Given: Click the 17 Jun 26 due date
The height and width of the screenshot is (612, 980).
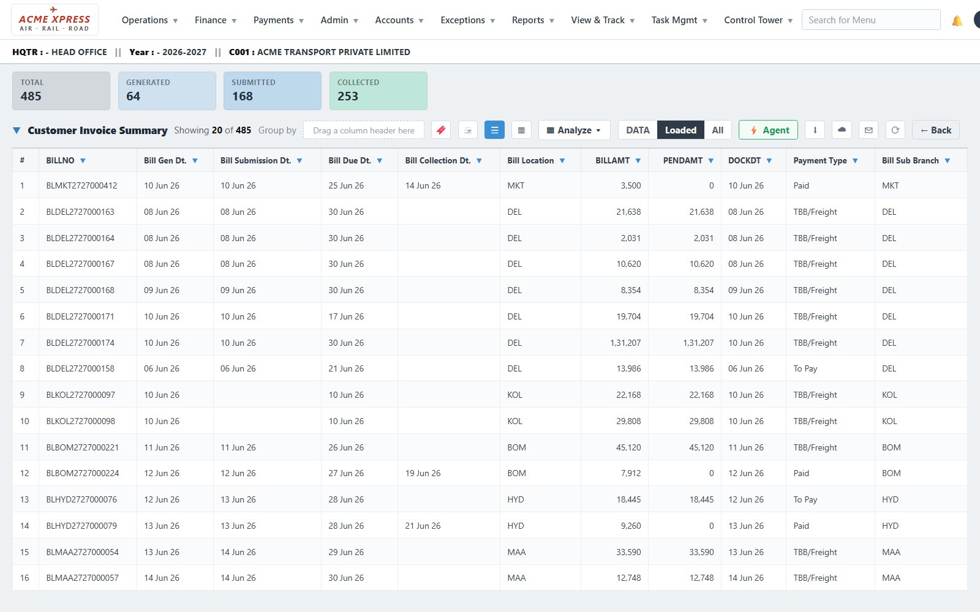Looking at the screenshot, I should (x=346, y=316).
